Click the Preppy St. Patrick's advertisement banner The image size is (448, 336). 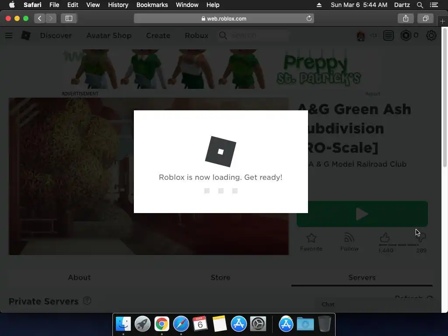coord(220,70)
